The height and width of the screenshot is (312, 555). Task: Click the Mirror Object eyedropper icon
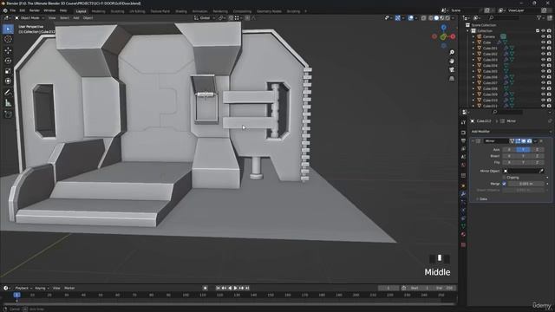pyautogui.click(x=541, y=171)
